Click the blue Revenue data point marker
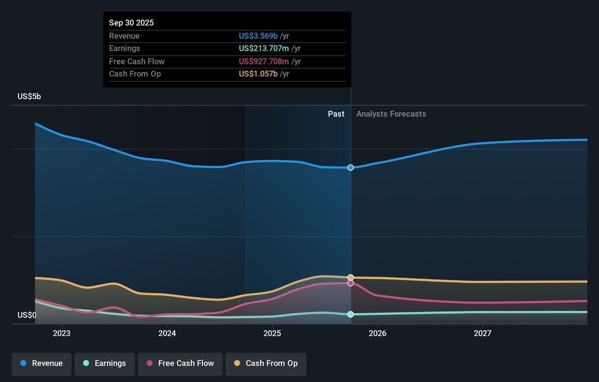 [x=351, y=168]
